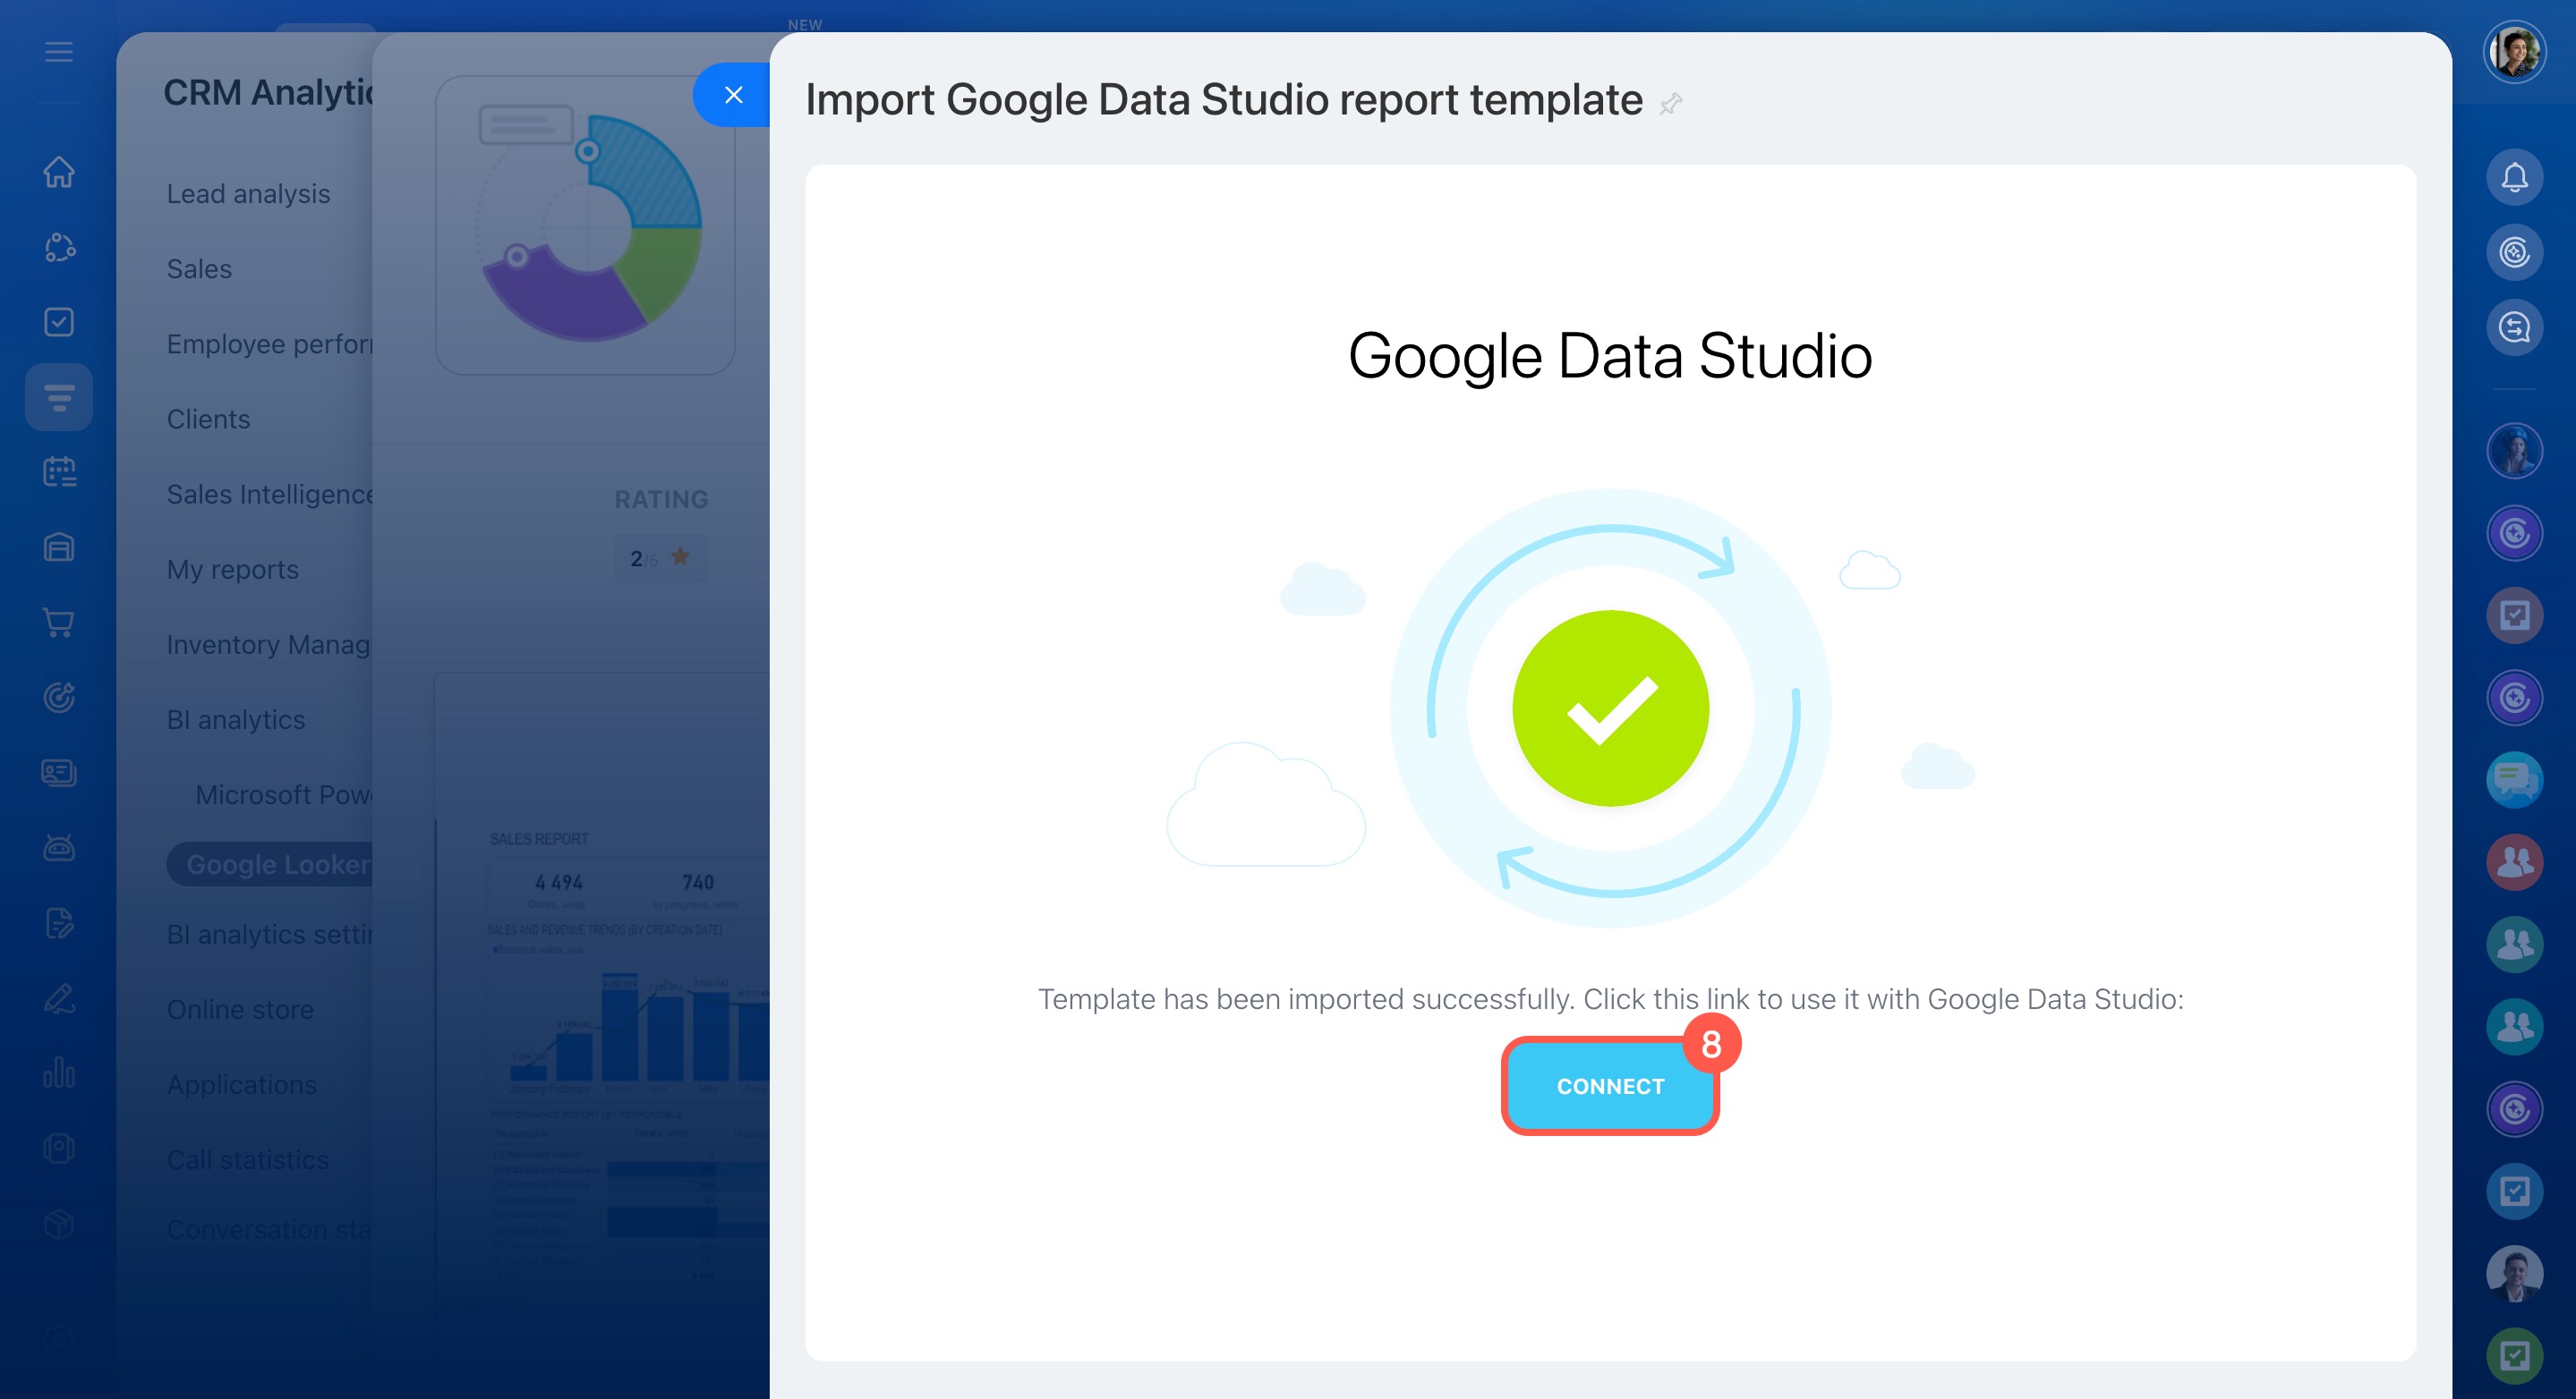Click the CONNECT button

coord(1609,1085)
